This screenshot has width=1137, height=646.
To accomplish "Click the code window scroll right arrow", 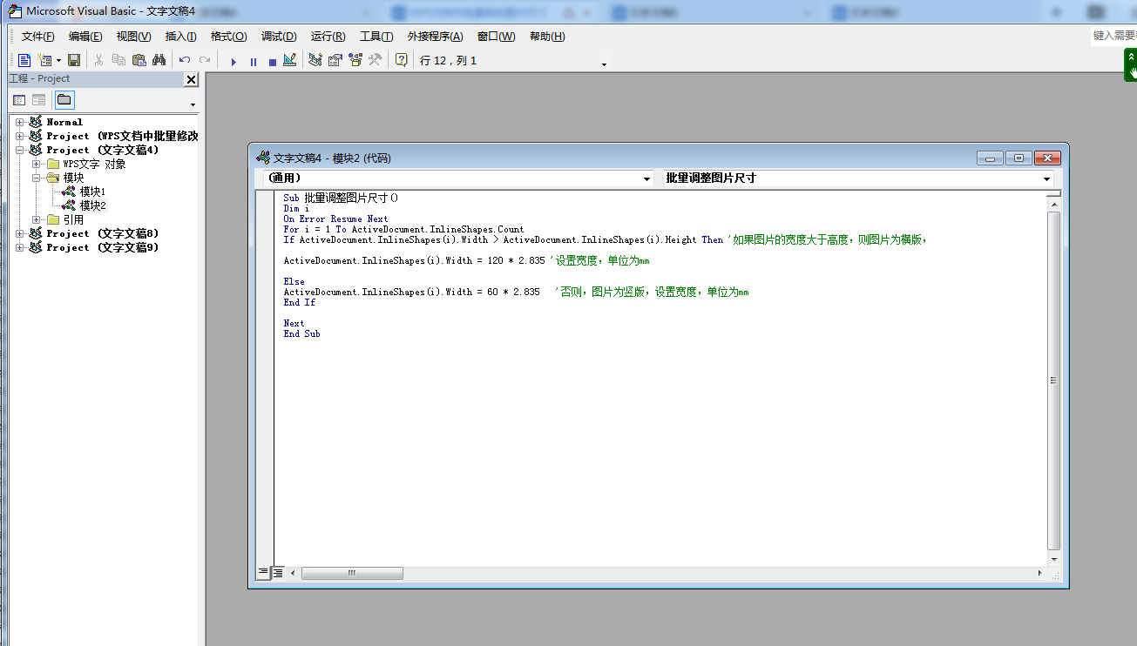I will pyautogui.click(x=1039, y=573).
